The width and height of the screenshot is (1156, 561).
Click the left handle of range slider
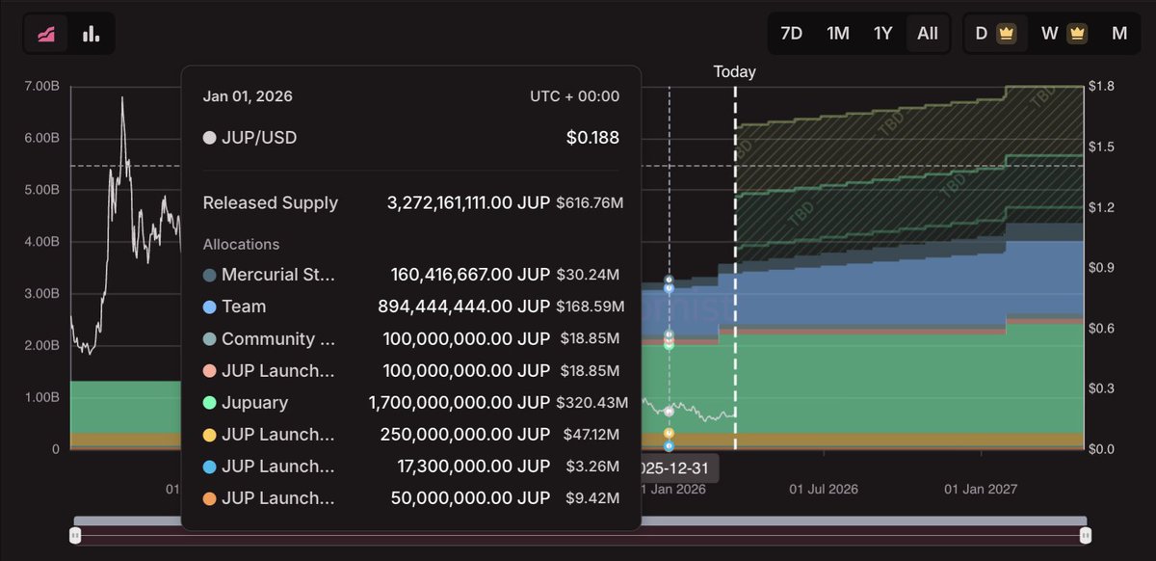tap(75, 535)
